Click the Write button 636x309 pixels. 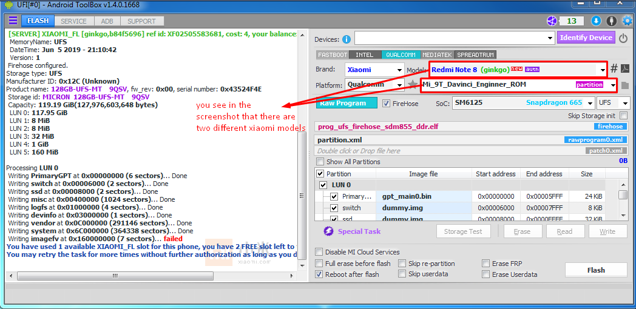(607, 231)
